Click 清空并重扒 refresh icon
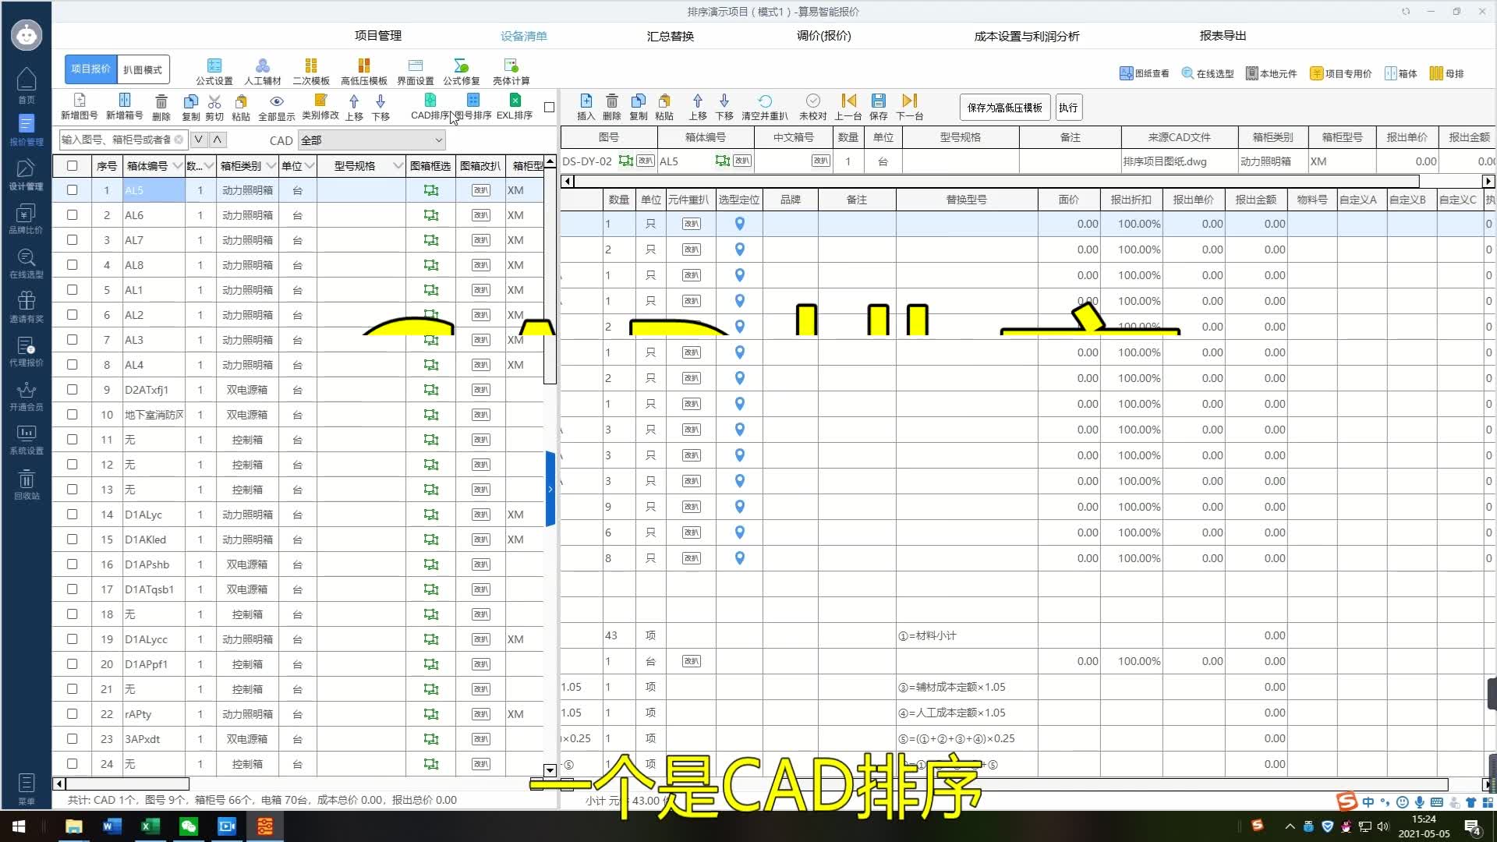Image resolution: width=1497 pixels, height=842 pixels. 765,101
